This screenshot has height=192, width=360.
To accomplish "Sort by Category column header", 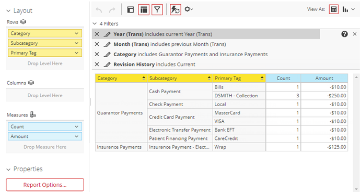I will pyautogui.click(x=121, y=78).
